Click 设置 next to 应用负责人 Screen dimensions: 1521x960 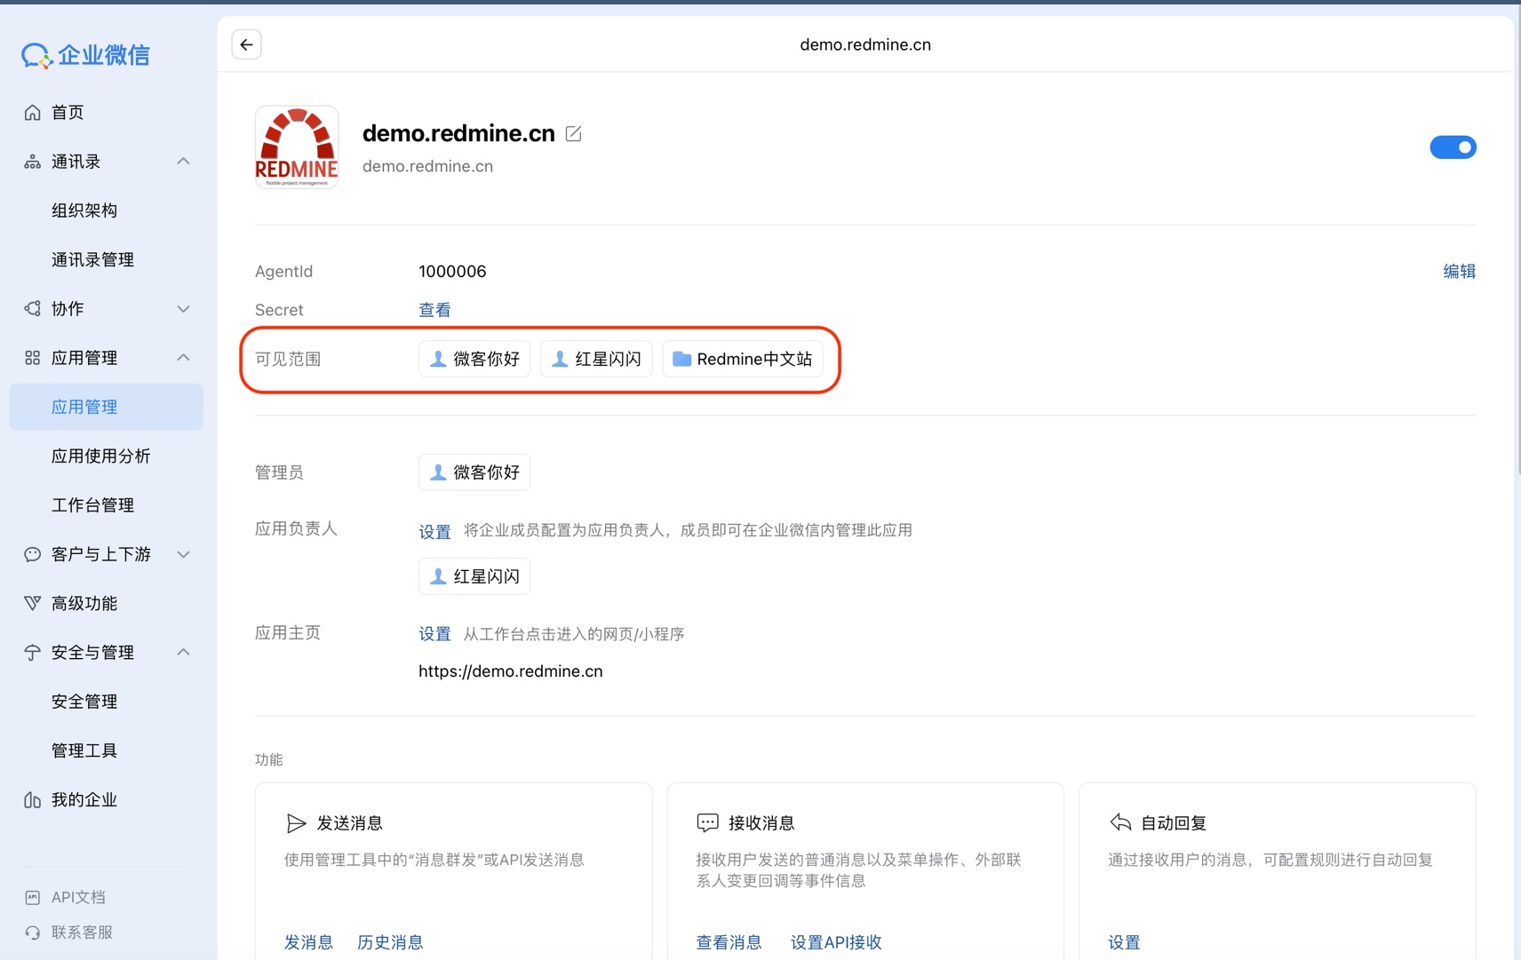pyautogui.click(x=434, y=531)
